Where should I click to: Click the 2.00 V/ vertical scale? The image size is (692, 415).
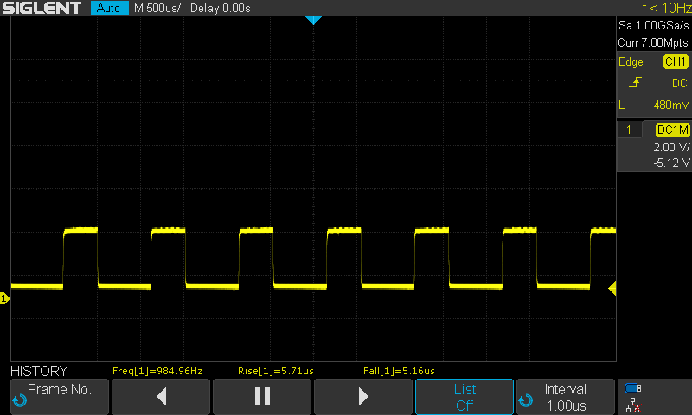[x=671, y=147]
